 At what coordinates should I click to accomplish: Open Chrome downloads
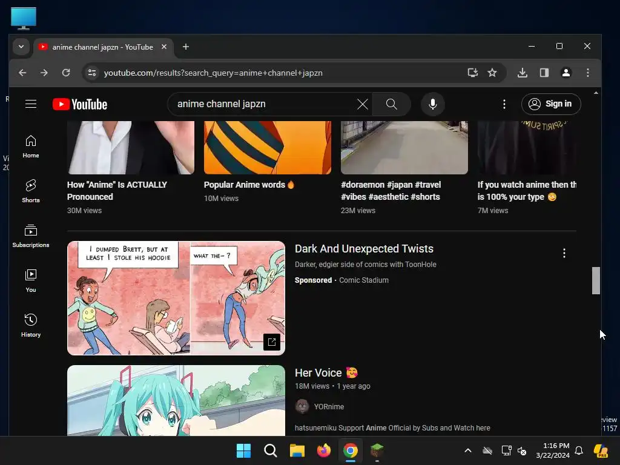coord(523,73)
